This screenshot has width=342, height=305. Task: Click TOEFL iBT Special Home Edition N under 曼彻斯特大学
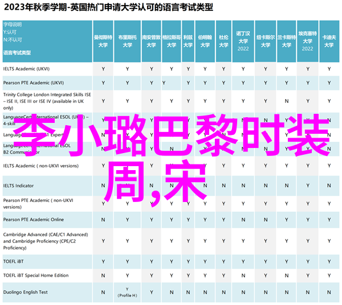[103, 275]
